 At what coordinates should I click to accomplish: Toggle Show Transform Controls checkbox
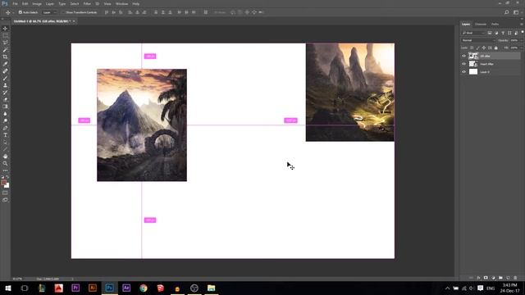coord(62,12)
